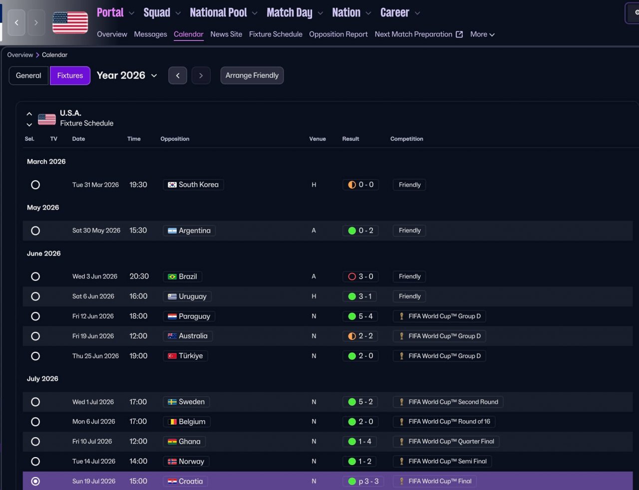This screenshot has height=490, width=639.
Task: Click the Croatia flag icon
Action: (172, 482)
